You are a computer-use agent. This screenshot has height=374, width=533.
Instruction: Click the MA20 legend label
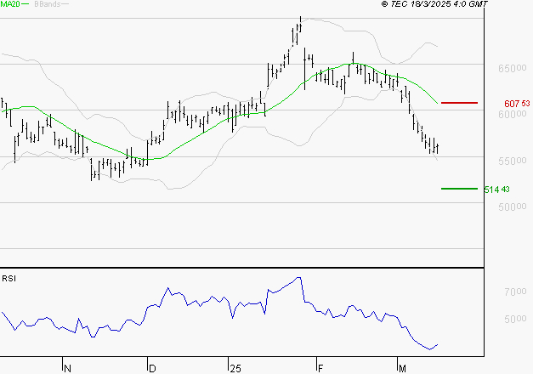10,4
